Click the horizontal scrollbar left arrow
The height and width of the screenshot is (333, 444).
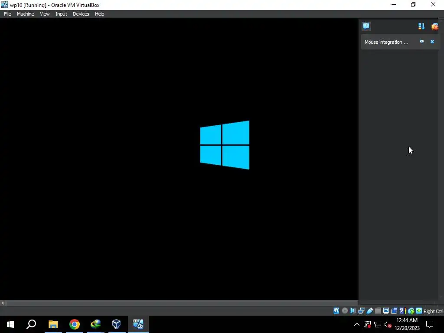[3, 303]
